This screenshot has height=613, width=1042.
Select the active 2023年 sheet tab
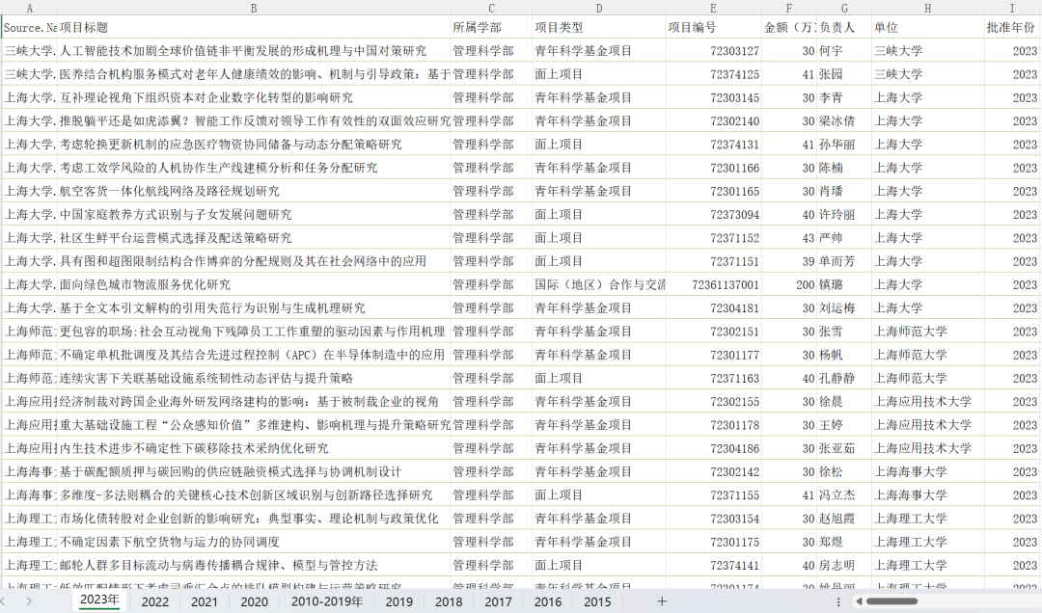99,600
